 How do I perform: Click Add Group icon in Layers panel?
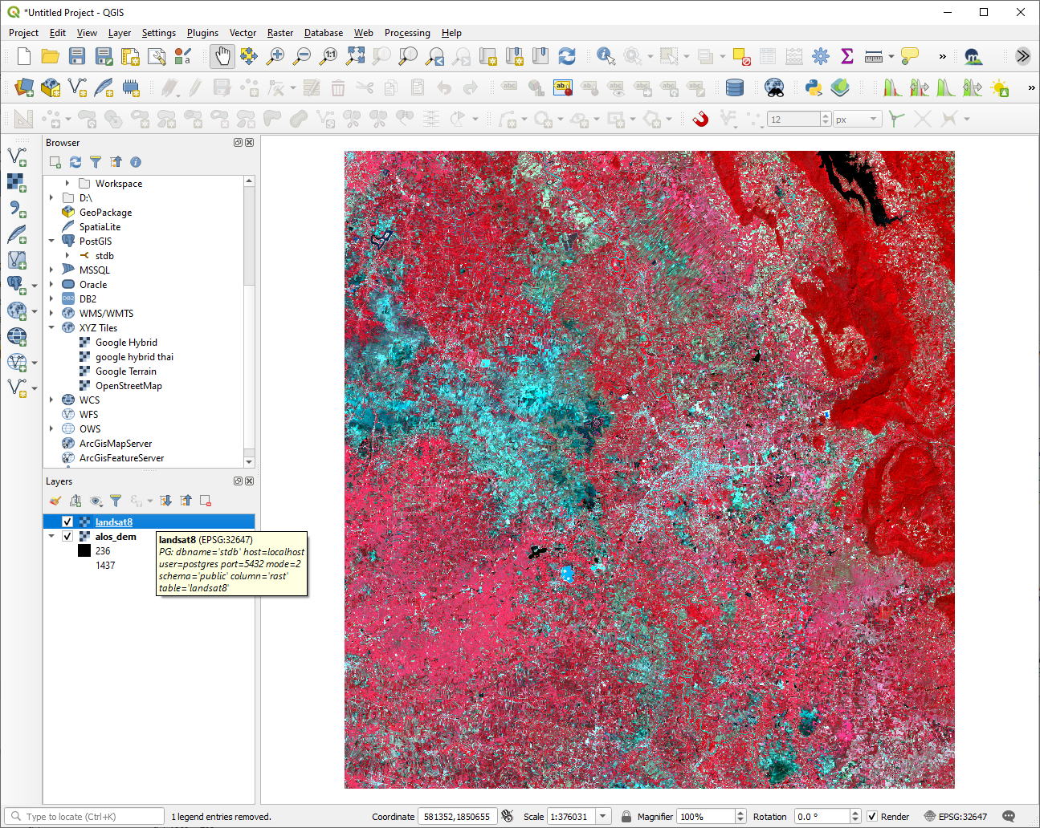75,501
